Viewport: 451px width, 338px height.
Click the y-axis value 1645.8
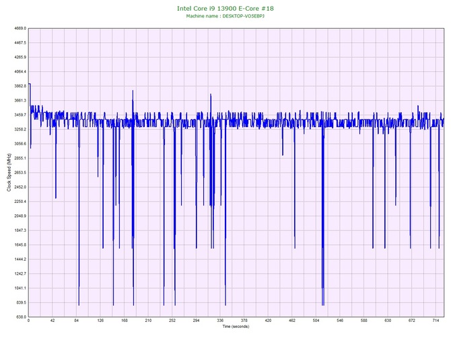point(20,245)
